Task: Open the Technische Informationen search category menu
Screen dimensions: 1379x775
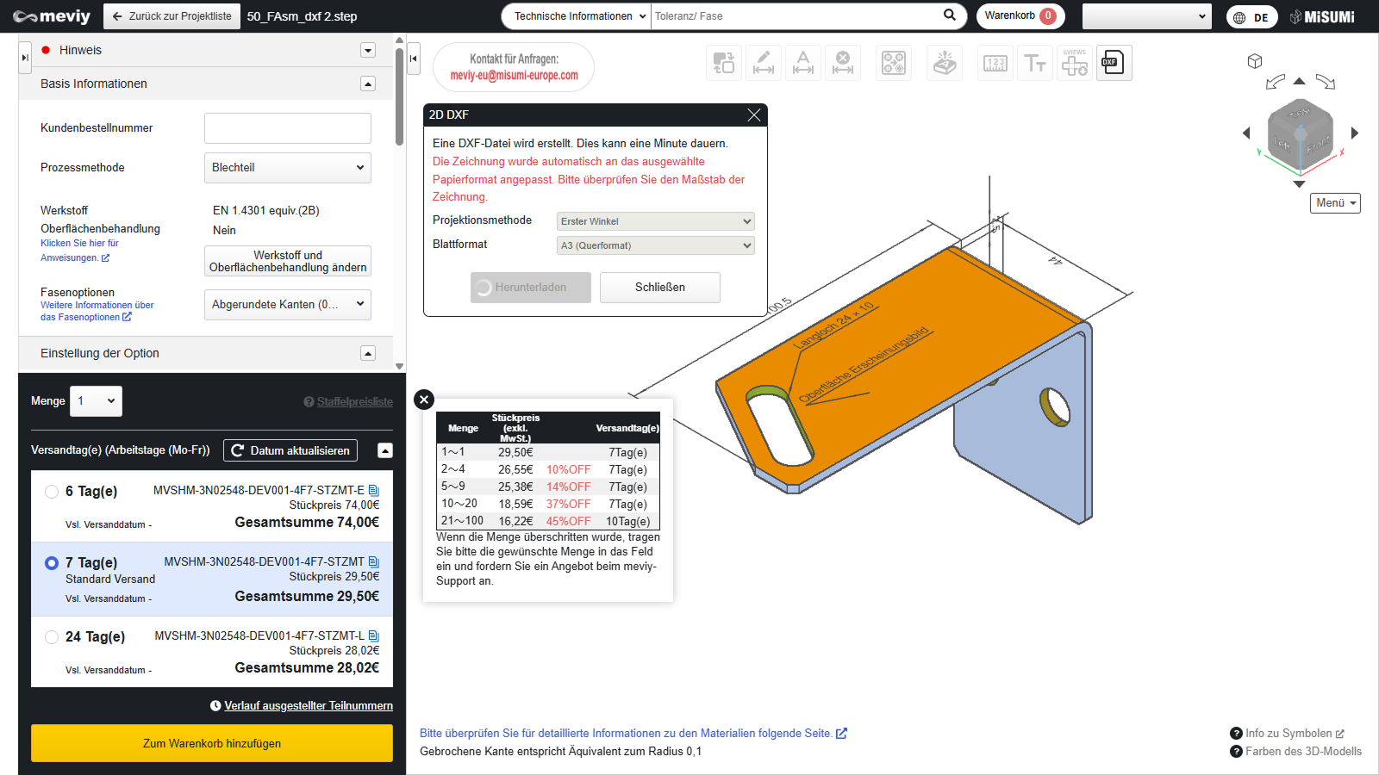Action: 577,16
